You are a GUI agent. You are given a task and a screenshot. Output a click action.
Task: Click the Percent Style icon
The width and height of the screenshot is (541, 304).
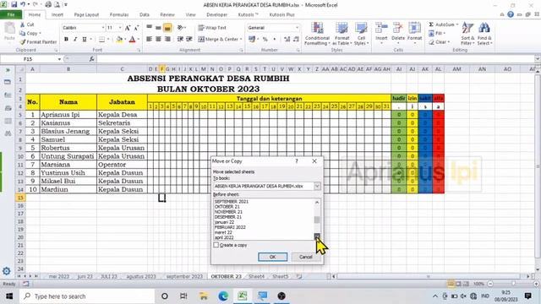pyautogui.click(x=265, y=40)
